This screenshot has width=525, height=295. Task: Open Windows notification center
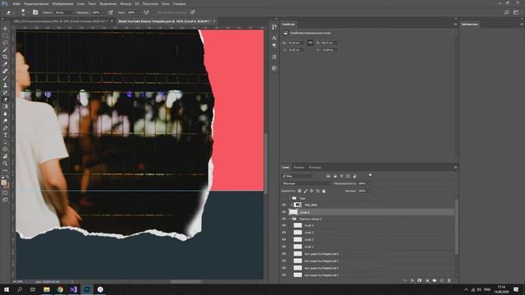tap(516, 289)
